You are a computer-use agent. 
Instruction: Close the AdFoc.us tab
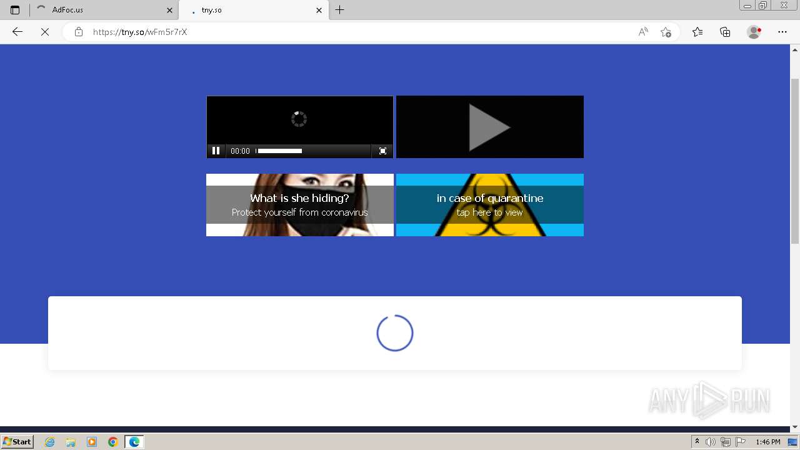tap(170, 10)
